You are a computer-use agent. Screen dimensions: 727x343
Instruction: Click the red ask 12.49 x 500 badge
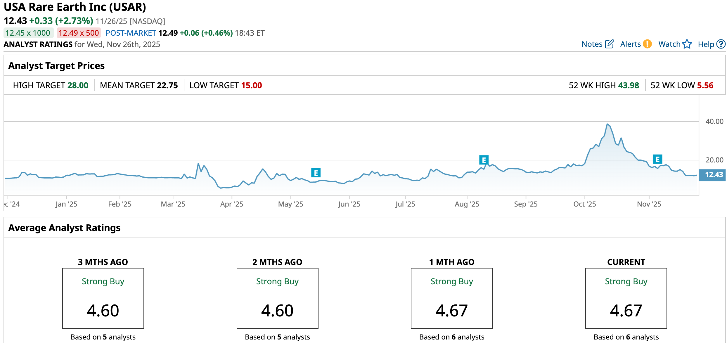coord(79,33)
